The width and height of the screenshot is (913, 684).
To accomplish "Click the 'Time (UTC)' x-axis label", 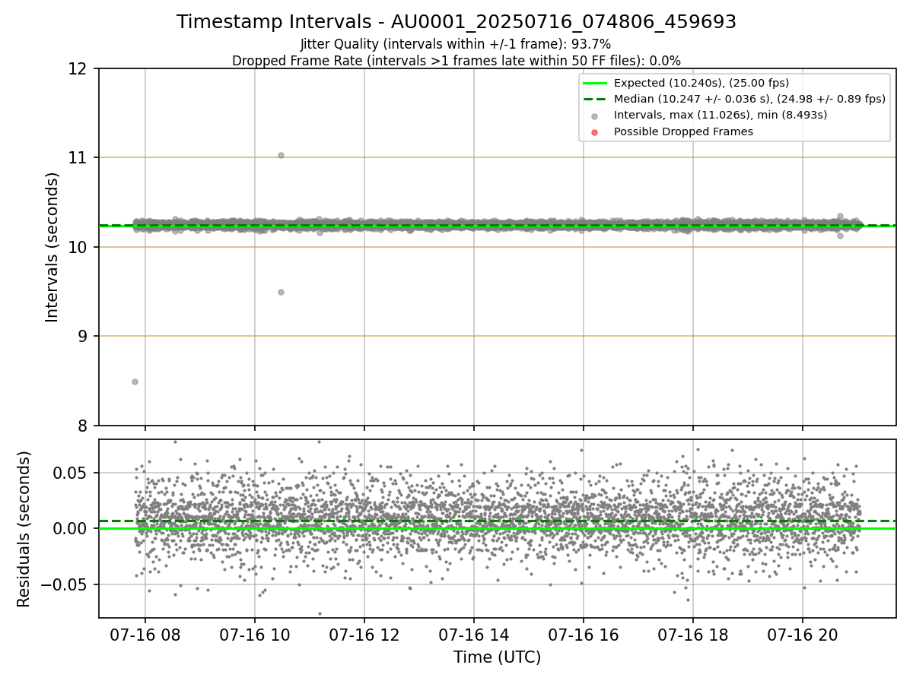I will click(497, 657).
